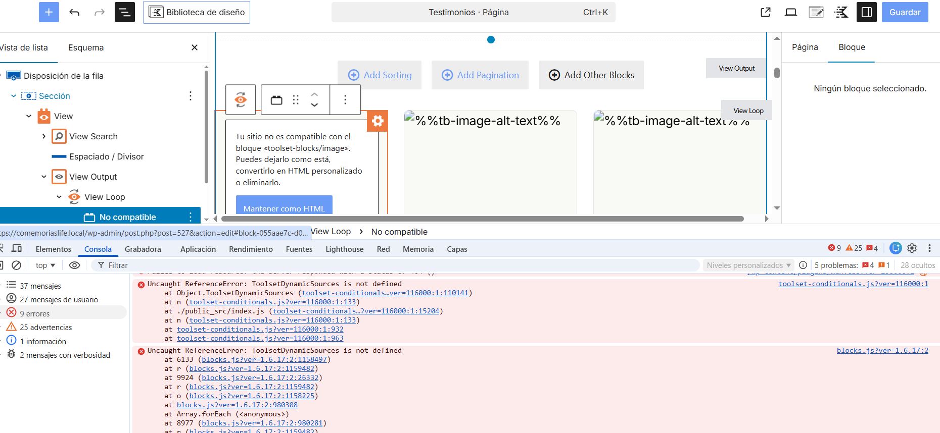Switch to Vista de lista tab

24,47
